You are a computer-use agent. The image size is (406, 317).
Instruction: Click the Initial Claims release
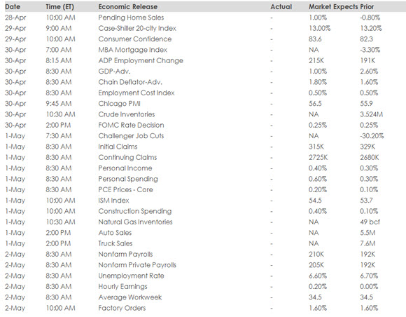point(118,147)
